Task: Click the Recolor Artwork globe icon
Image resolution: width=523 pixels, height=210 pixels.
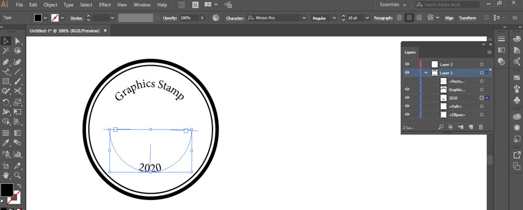Action: (216, 18)
